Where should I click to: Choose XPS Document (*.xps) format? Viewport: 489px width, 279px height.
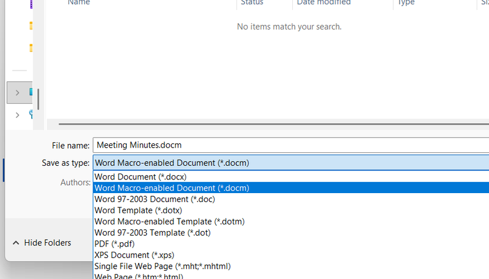click(x=291, y=255)
